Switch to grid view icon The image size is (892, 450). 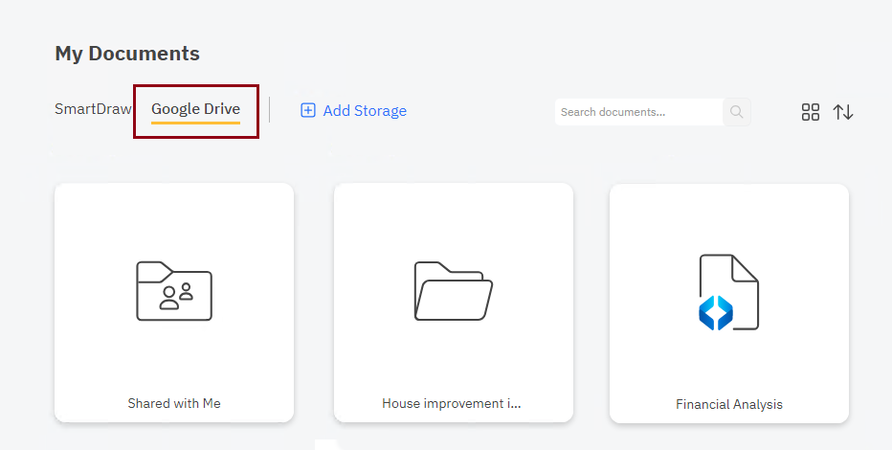coord(810,112)
